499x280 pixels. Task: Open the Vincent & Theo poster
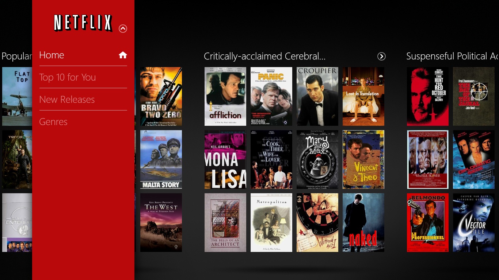click(x=363, y=160)
